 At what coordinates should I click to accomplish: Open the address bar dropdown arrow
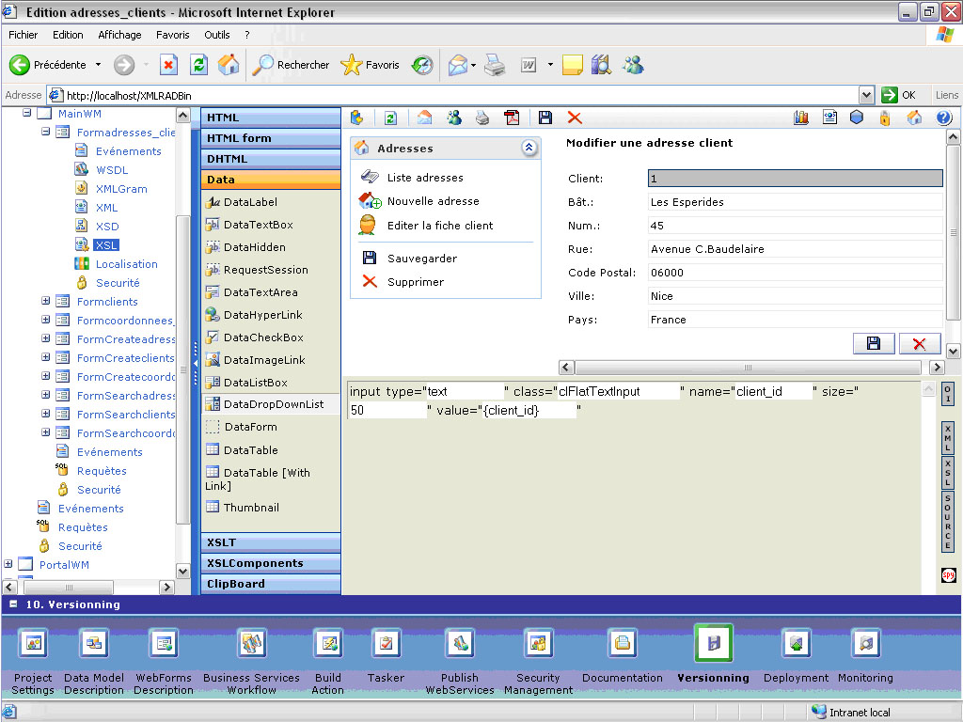[x=867, y=95]
